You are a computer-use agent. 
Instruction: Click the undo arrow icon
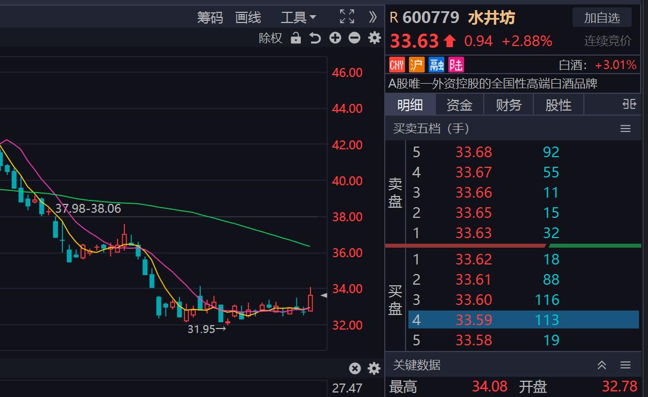pyautogui.click(x=315, y=38)
